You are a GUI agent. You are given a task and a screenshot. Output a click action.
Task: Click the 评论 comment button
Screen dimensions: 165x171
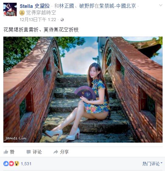pyautogui.click(x=34, y=152)
